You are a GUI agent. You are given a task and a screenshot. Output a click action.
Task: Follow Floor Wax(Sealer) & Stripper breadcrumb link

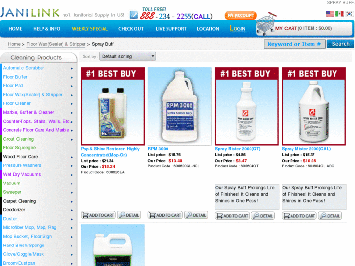[56, 44]
